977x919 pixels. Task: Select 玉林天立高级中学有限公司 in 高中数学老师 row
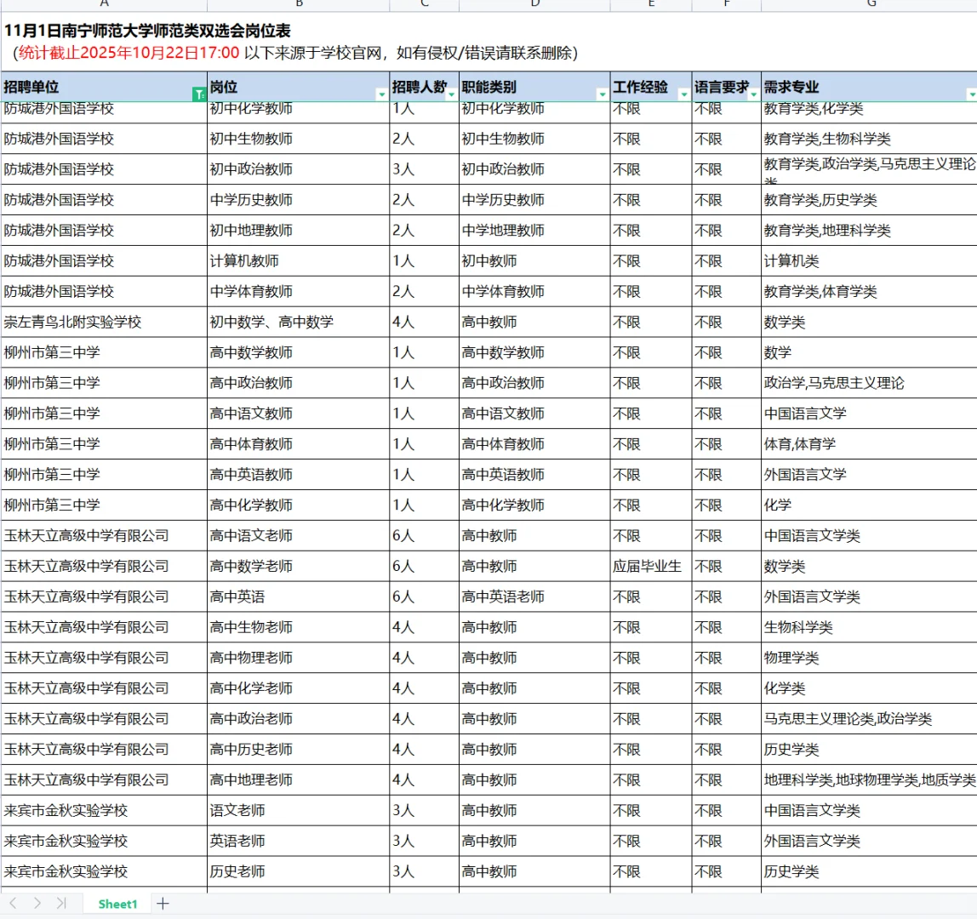tap(104, 567)
